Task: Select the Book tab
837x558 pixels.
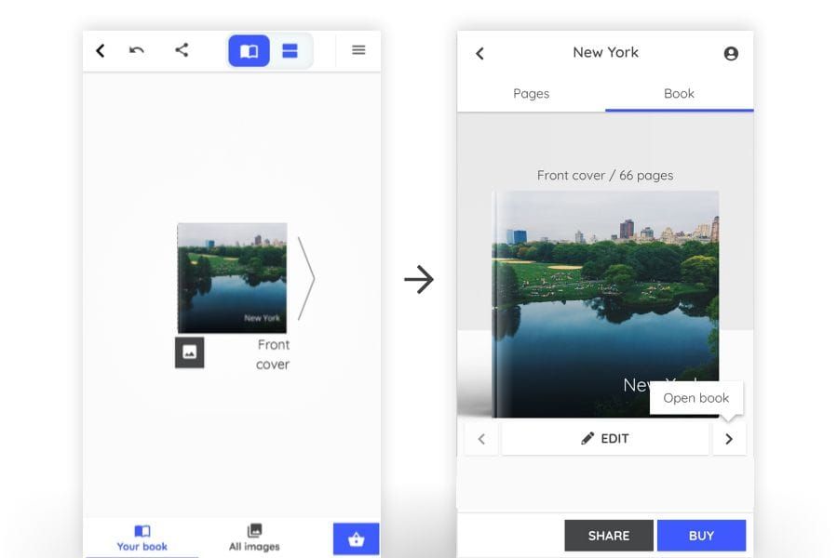Action: [679, 94]
